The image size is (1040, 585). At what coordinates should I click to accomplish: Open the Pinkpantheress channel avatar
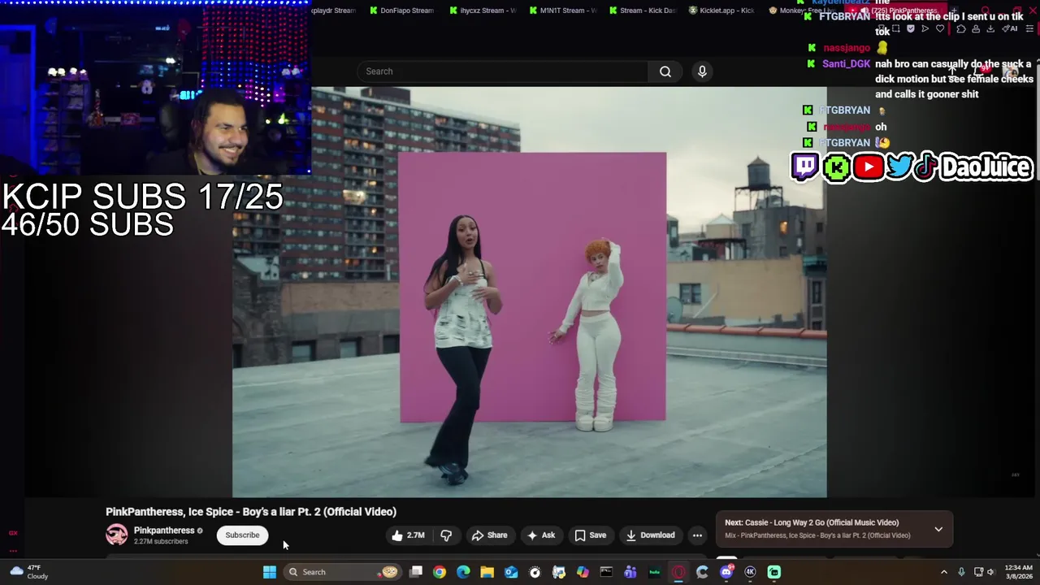point(117,535)
